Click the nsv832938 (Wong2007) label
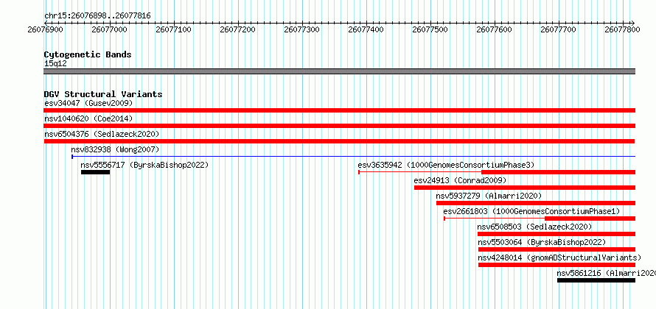Viewport: 656px width, 309px height. click(x=115, y=149)
